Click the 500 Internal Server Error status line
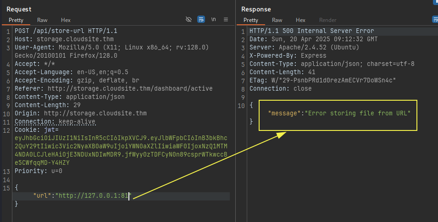Viewport: 438px width, 222px height. pyautogui.click(x=312, y=31)
